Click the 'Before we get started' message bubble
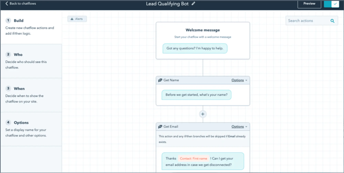Screen dimensions: 344x173 (x=196, y=95)
